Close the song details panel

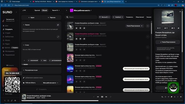coord(180,12)
